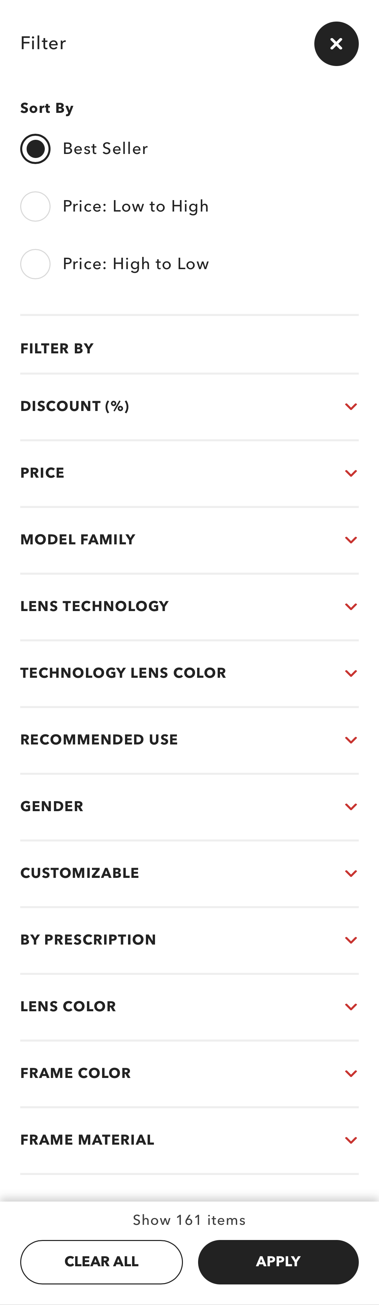Viewport: 379px width, 1305px height.
Task: Click the Filter heading
Action: [43, 43]
